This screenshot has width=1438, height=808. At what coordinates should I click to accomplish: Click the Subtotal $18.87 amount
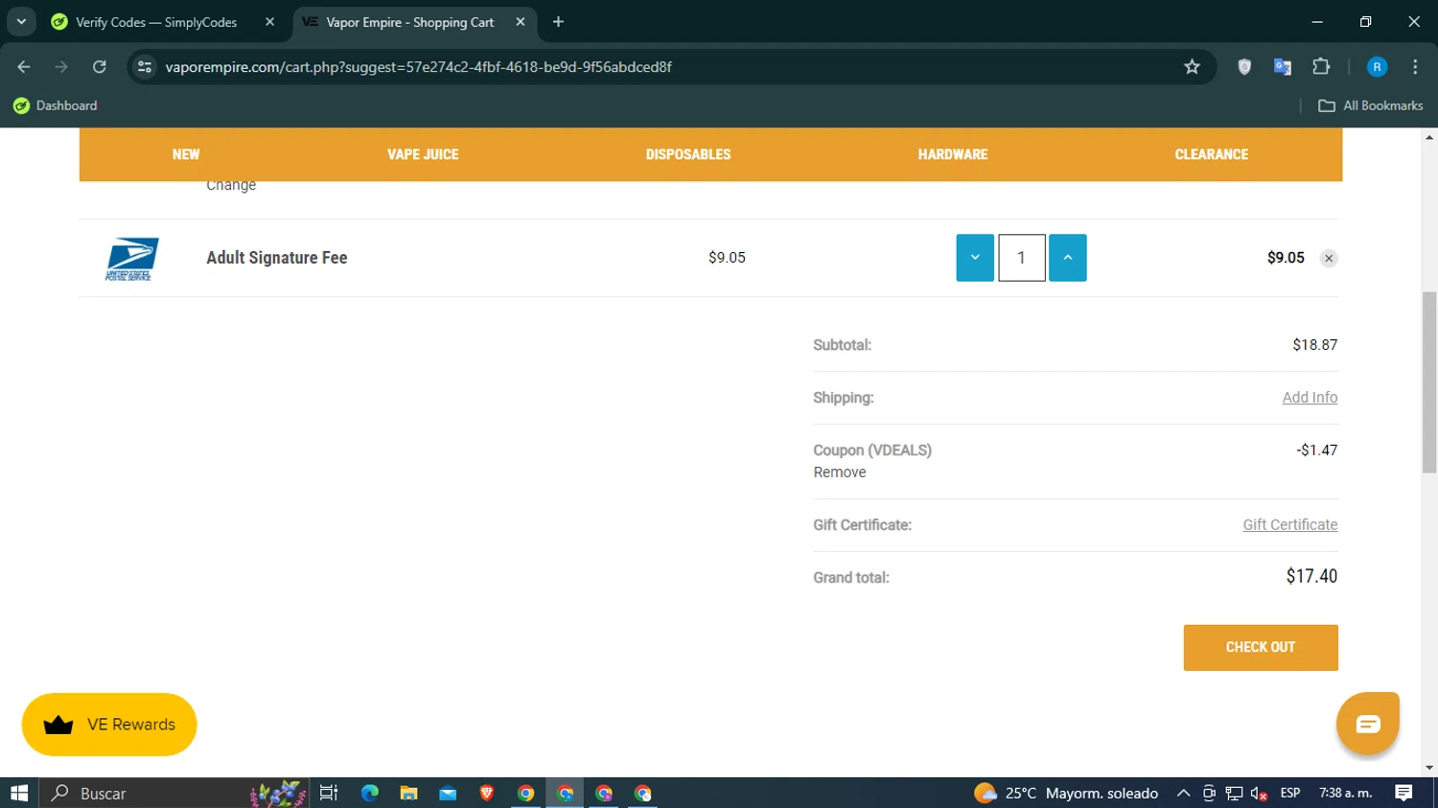pos(1314,344)
